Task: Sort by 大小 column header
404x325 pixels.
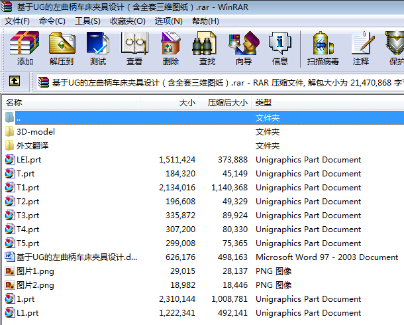Action: 170,103
